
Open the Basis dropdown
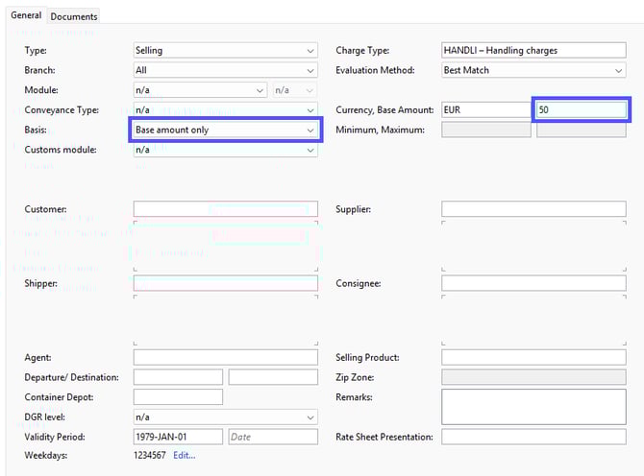pyautogui.click(x=225, y=130)
